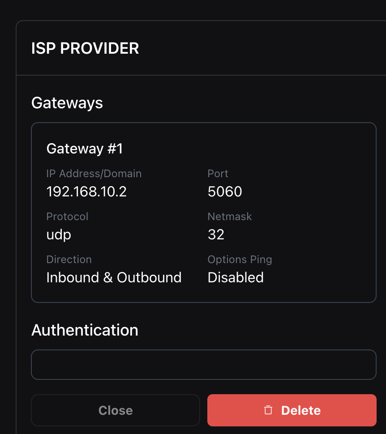
Task: Select the netmask value 32
Action: coord(216,235)
